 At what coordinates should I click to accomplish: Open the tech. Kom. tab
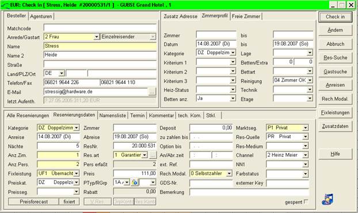tap(190, 116)
